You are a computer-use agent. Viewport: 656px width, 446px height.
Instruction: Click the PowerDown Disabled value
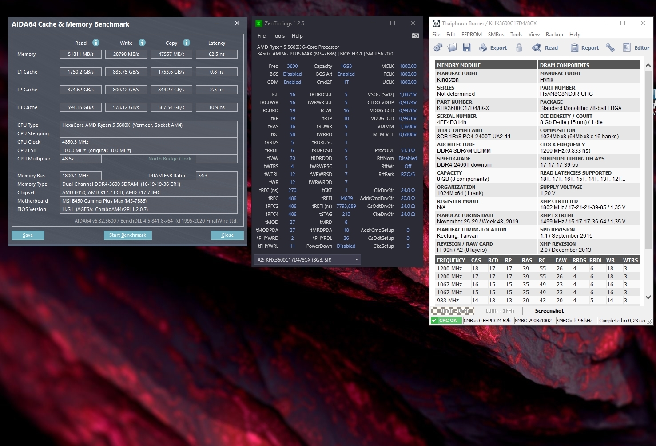(346, 246)
